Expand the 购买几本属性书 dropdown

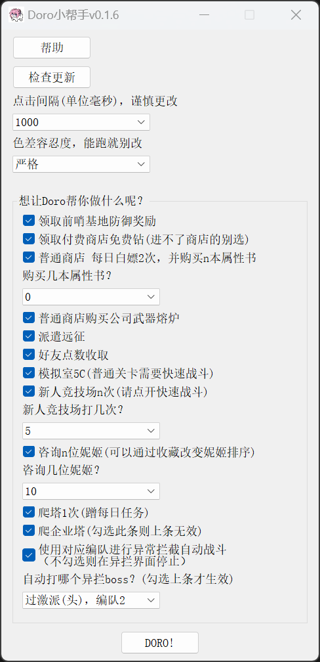coord(91,297)
